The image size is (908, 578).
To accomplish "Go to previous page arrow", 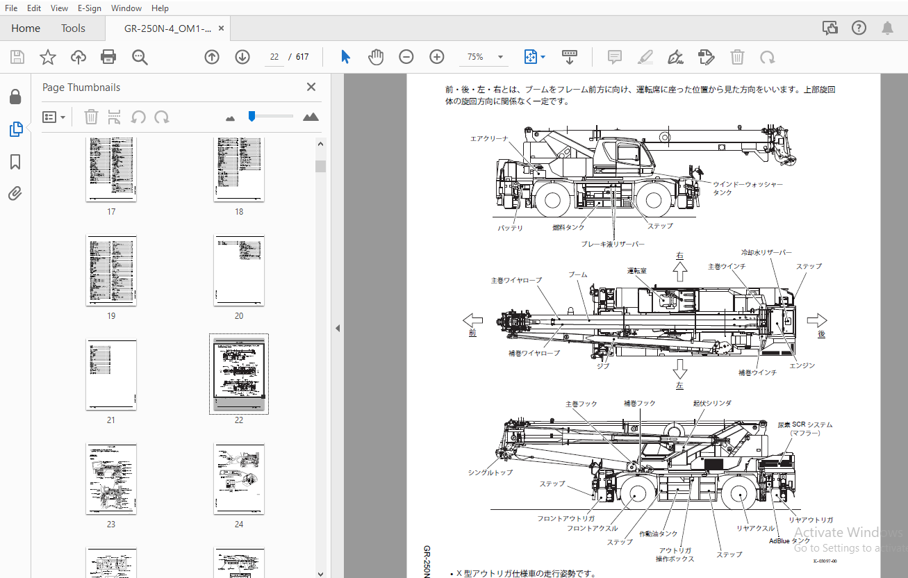I will click(x=212, y=57).
